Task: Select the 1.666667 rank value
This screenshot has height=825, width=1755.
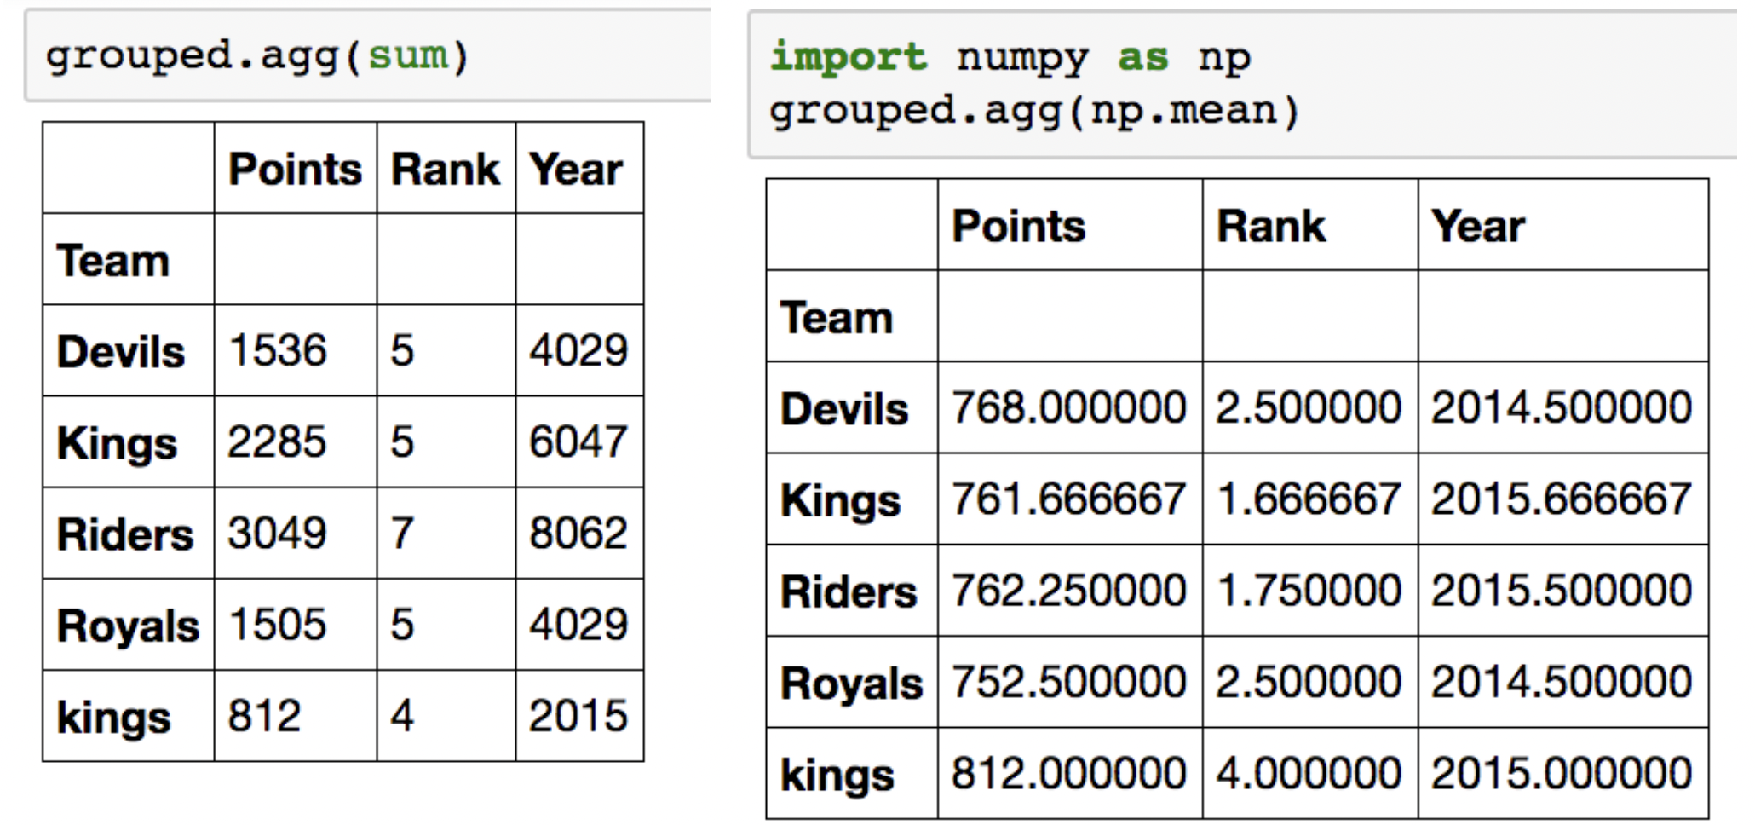Action: point(1309,499)
